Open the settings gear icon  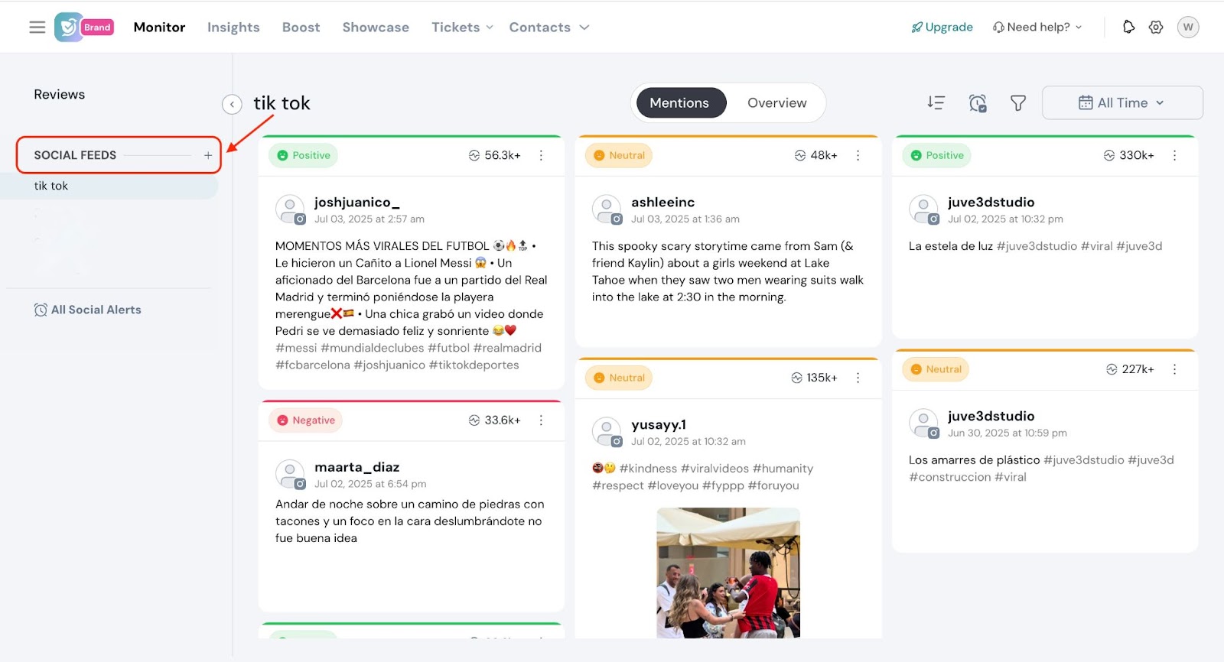pyautogui.click(x=1156, y=28)
